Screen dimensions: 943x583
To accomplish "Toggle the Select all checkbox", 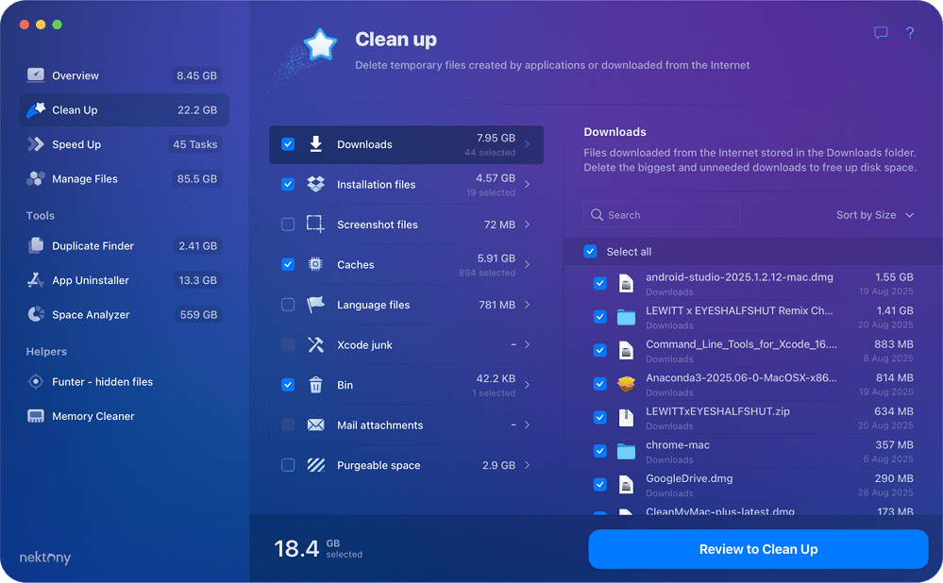I will [x=591, y=251].
